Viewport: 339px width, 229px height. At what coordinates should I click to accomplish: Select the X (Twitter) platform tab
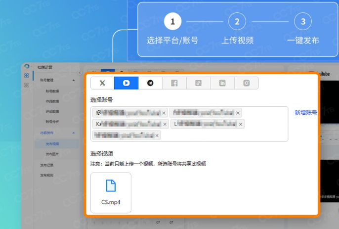(x=102, y=83)
